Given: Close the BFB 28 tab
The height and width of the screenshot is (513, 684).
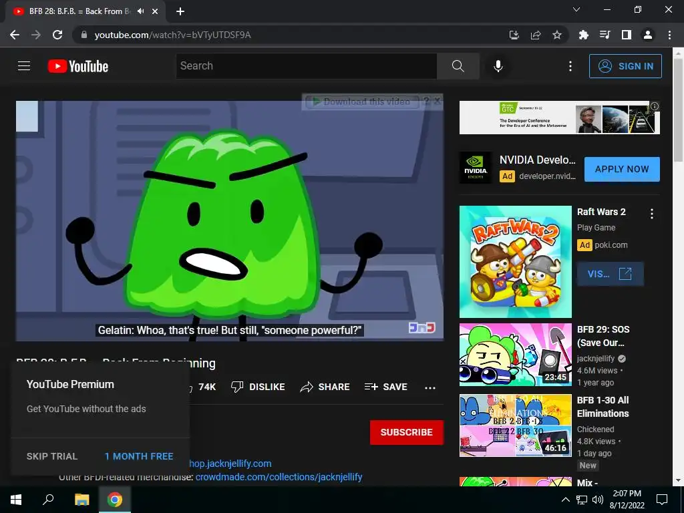Looking at the screenshot, I should [155, 11].
